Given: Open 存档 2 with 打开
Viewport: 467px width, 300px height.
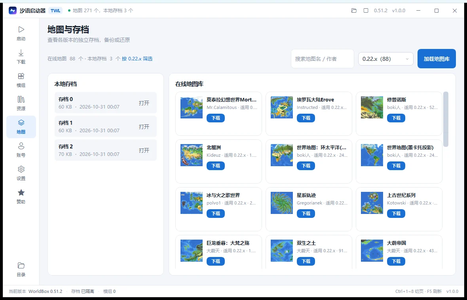Looking at the screenshot, I should click(x=144, y=151).
